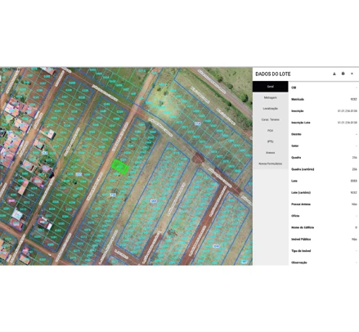The height and width of the screenshot is (332, 359).
Task: Open the Geral tab
Action: point(270,87)
